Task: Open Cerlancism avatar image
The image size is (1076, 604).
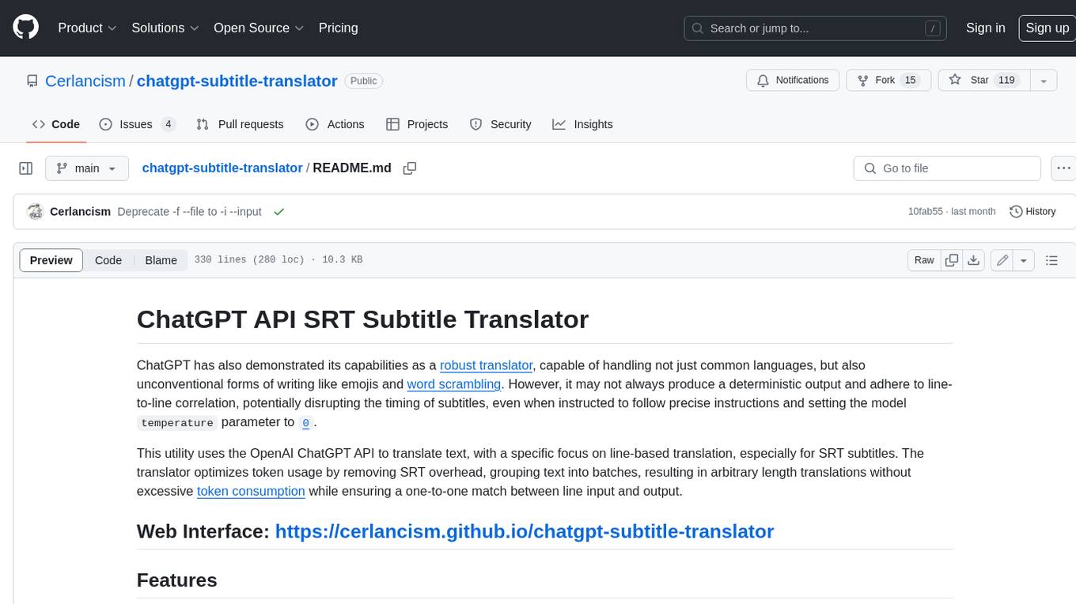Action: [35, 212]
